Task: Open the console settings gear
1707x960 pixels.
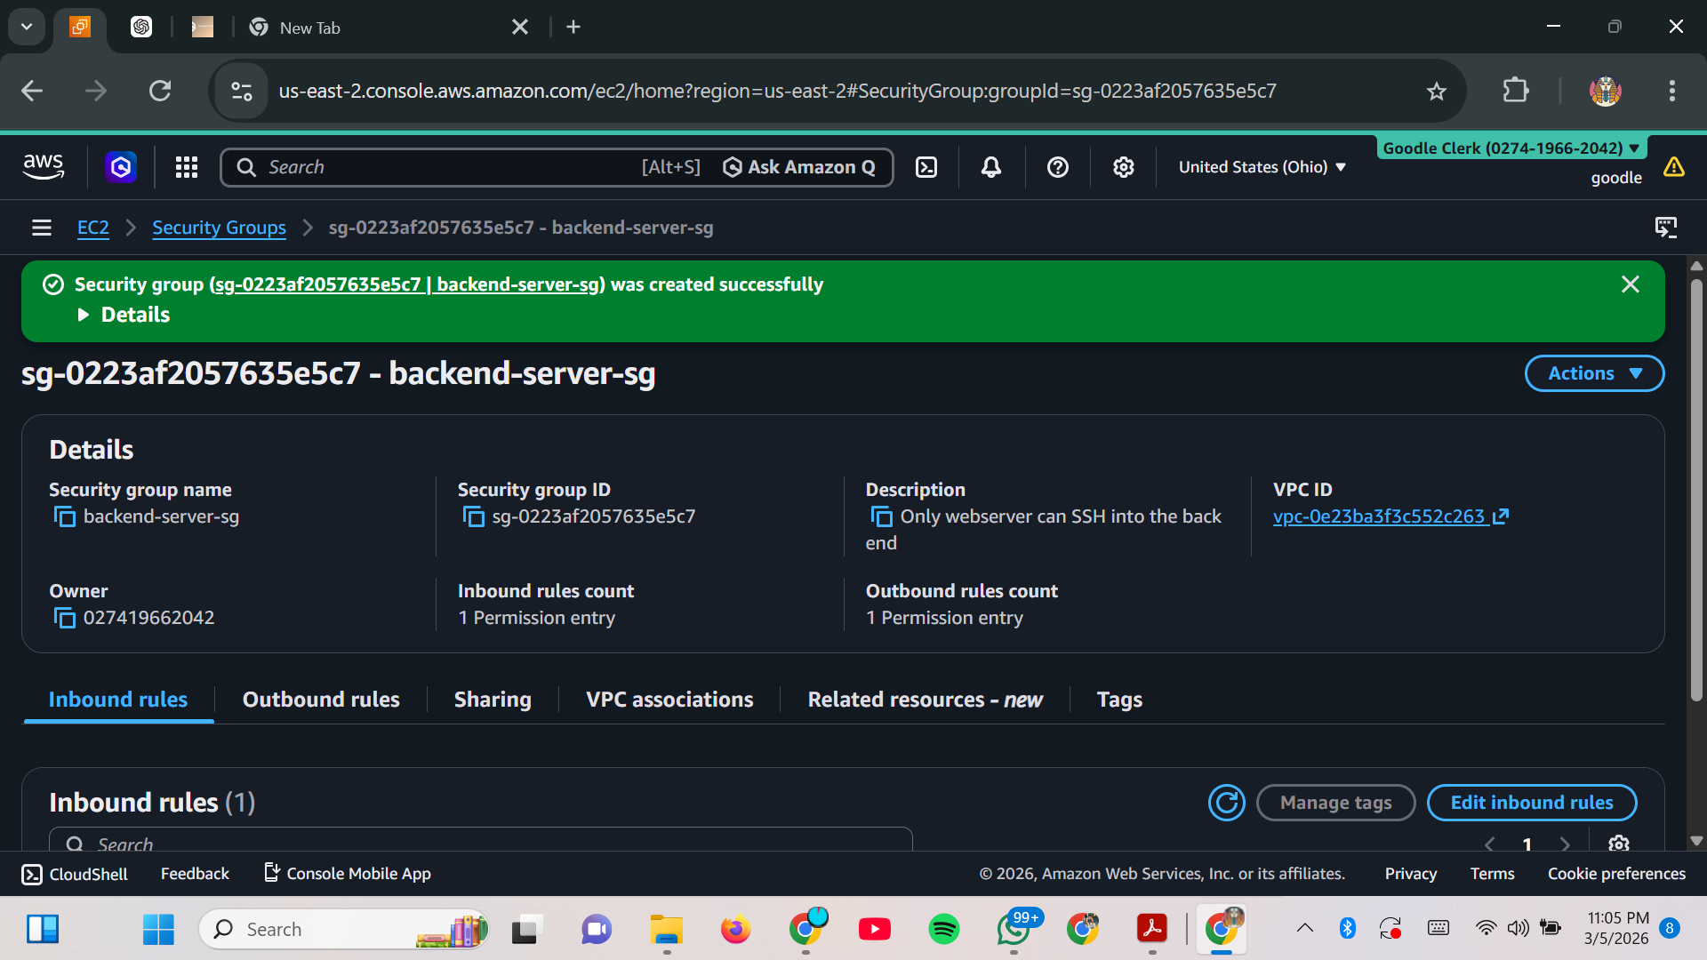Action: [x=1124, y=167]
